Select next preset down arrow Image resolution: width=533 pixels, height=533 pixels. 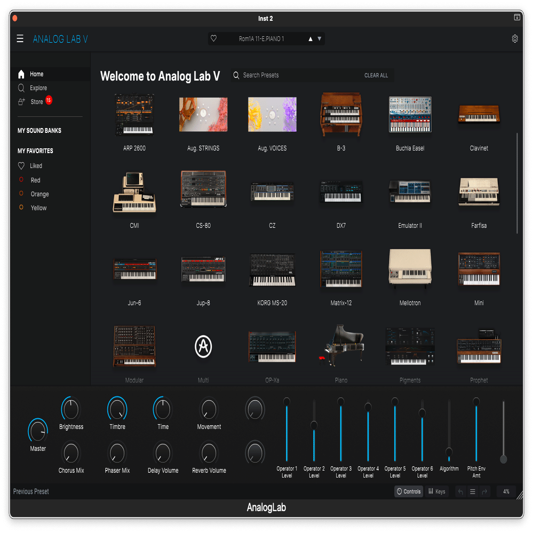point(320,39)
